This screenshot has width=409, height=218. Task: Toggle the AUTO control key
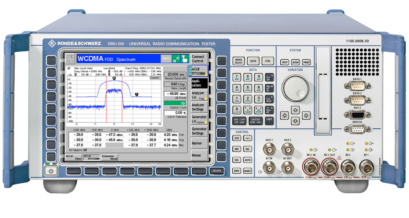tap(247, 160)
